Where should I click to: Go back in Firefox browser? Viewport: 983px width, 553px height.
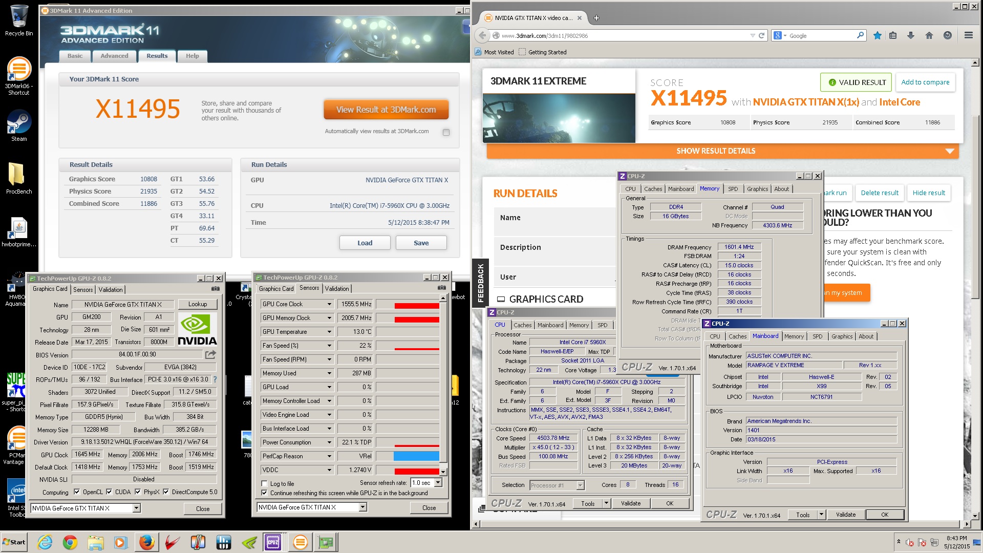[x=482, y=35]
